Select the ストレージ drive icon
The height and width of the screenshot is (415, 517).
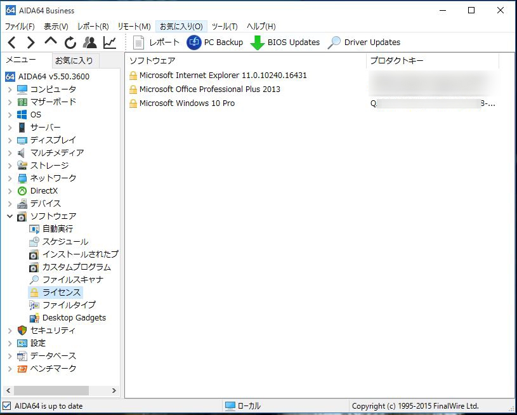(x=22, y=165)
